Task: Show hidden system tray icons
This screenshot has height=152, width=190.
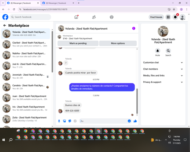Action: click(x=166, y=140)
